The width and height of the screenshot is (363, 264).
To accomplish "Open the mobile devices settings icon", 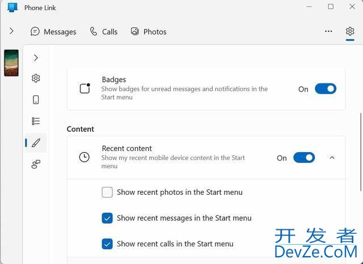I will (x=36, y=100).
